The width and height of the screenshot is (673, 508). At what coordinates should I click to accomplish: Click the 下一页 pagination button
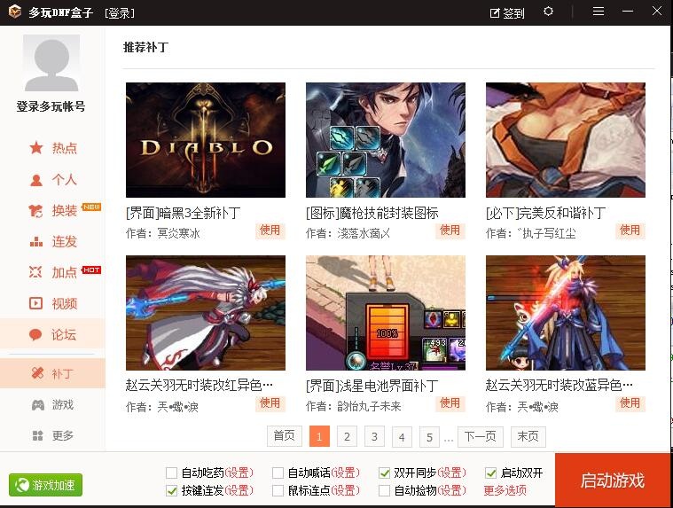pyautogui.click(x=481, y=437)
